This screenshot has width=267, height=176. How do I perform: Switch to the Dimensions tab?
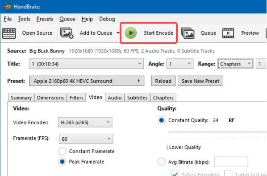pos(50,98)
